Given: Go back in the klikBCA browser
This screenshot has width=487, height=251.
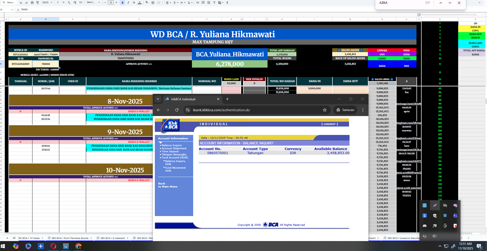Looking at the screenshot, I should [158, 110].
